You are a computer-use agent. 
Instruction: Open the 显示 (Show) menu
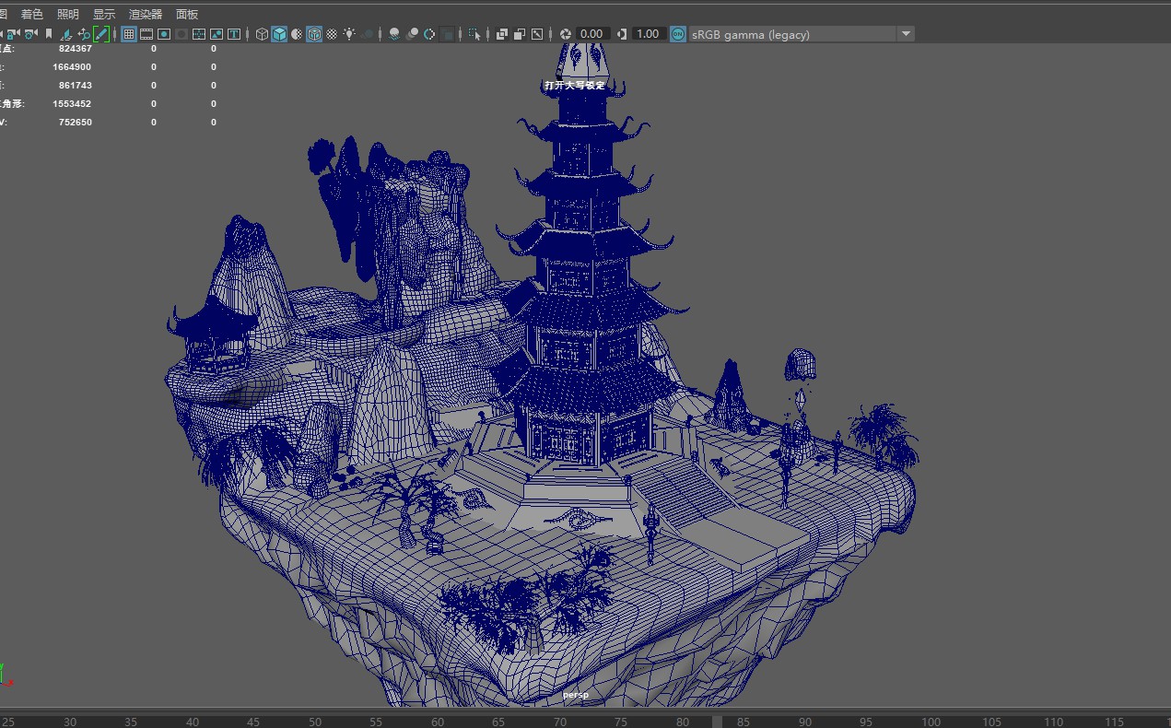click(x=104, y=14)
